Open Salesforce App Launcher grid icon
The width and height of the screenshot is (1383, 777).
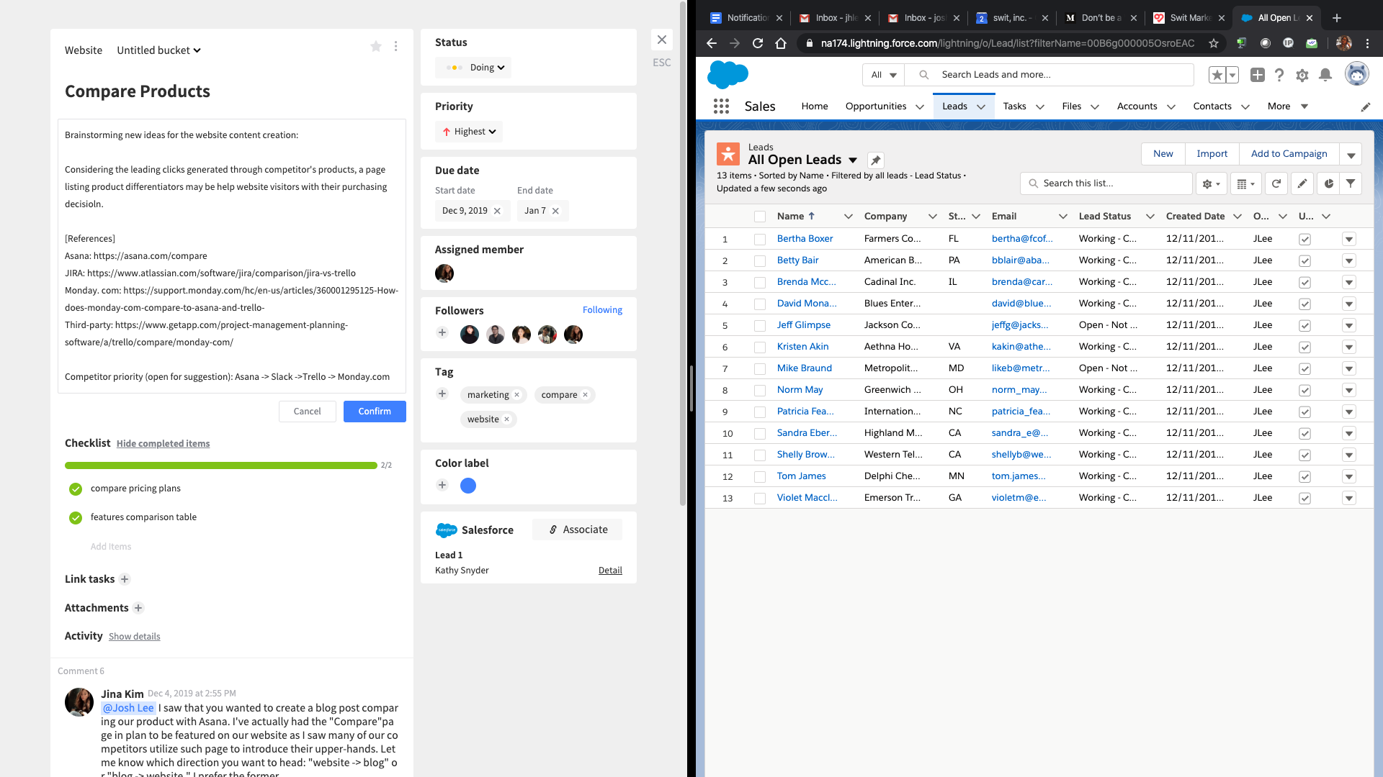[x=721, y=106]
